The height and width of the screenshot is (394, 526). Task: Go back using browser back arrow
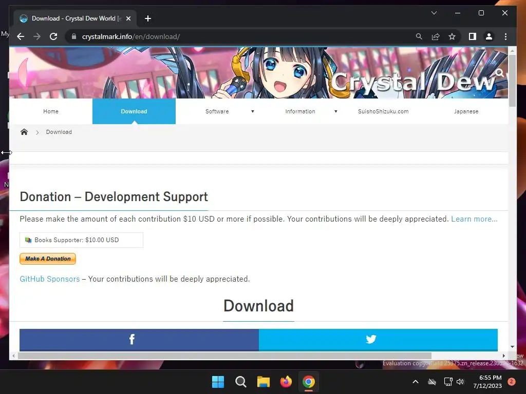[x=21, y=36]
